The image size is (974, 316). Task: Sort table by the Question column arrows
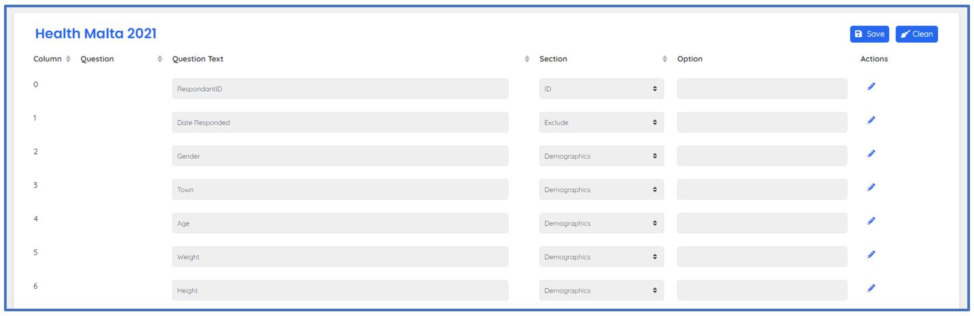click(159, 59)
